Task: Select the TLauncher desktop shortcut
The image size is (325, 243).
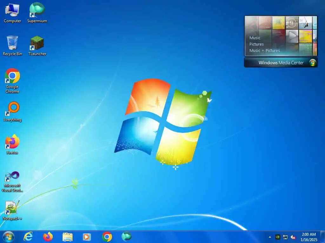Action: (x=37, y=46)
